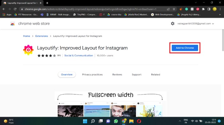Open the tab search dropdown arrow
The height and width of the screenshot is (125, 224).
(196, 3)
